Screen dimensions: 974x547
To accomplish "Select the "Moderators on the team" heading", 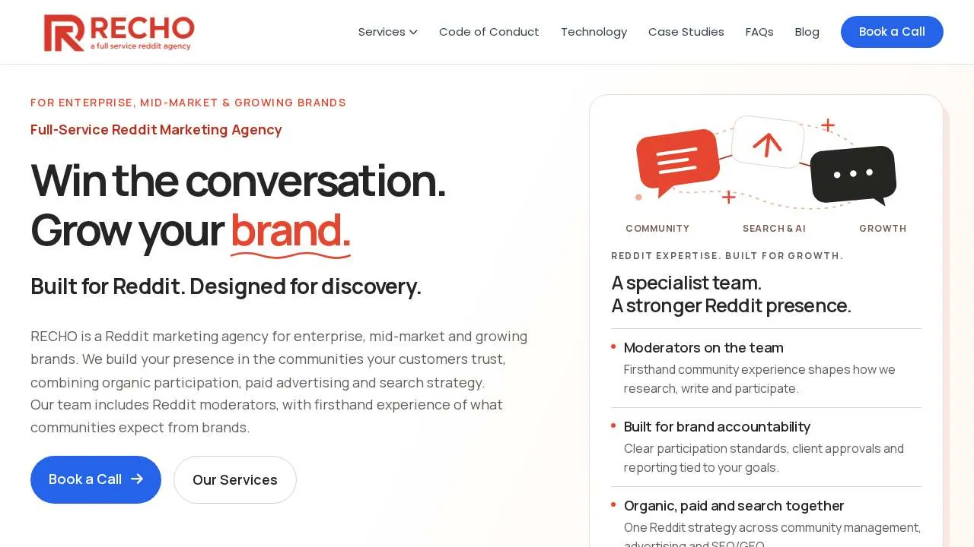I will (x=704, y=348).
